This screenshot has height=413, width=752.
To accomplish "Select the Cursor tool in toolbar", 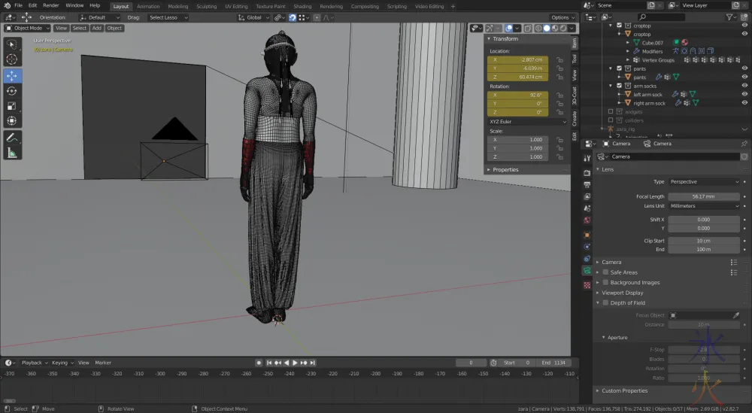I will point(12,59).
